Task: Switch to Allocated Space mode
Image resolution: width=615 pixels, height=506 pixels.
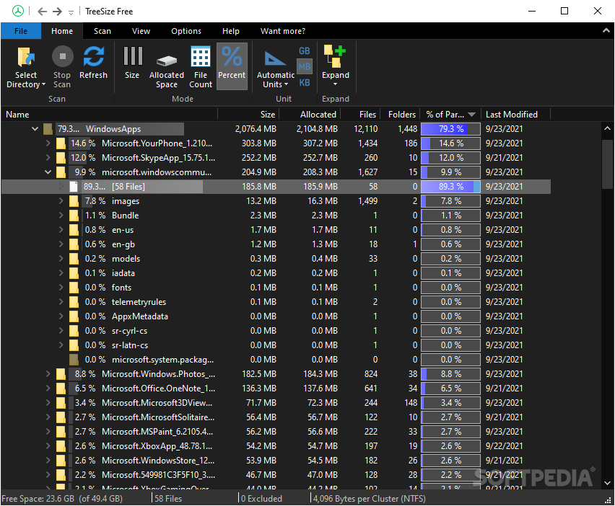Action: pos(167,66)
